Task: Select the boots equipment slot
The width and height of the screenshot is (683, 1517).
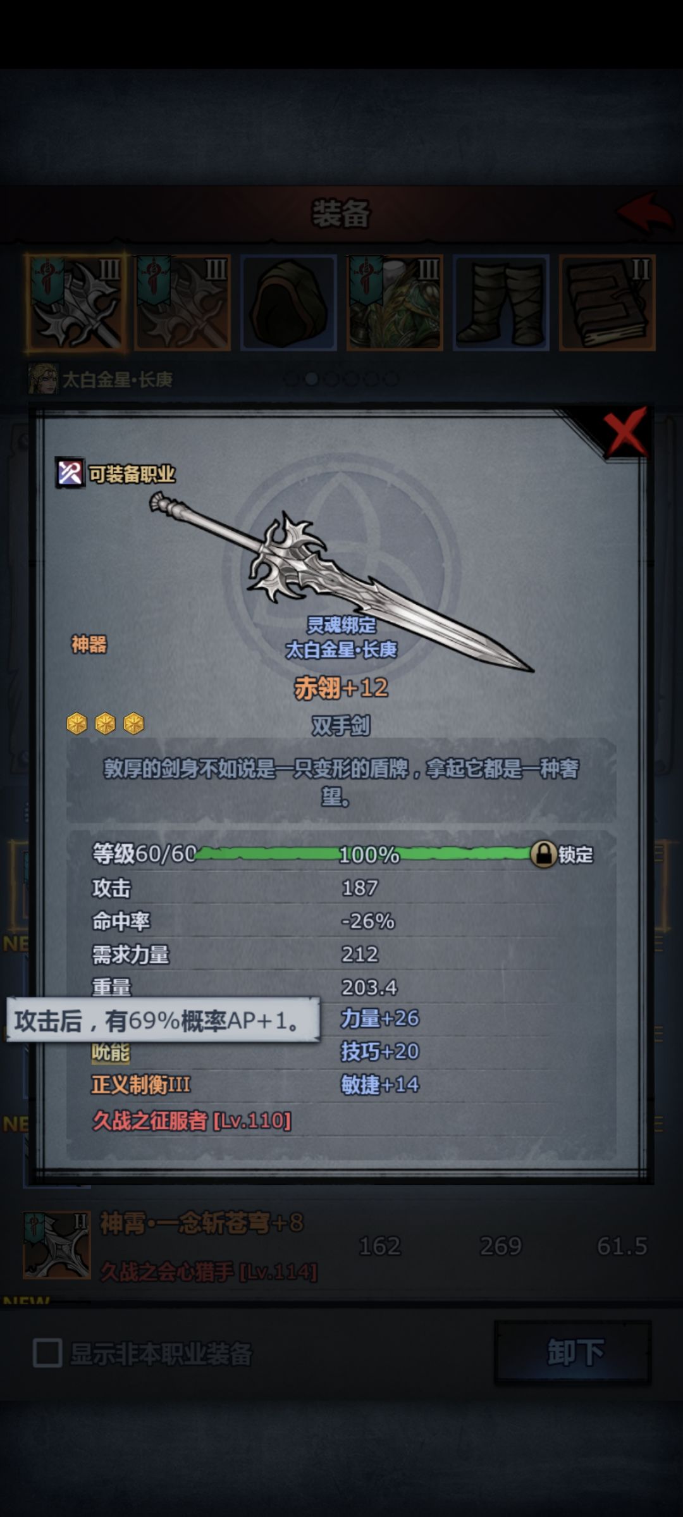Action: point(501,302)
